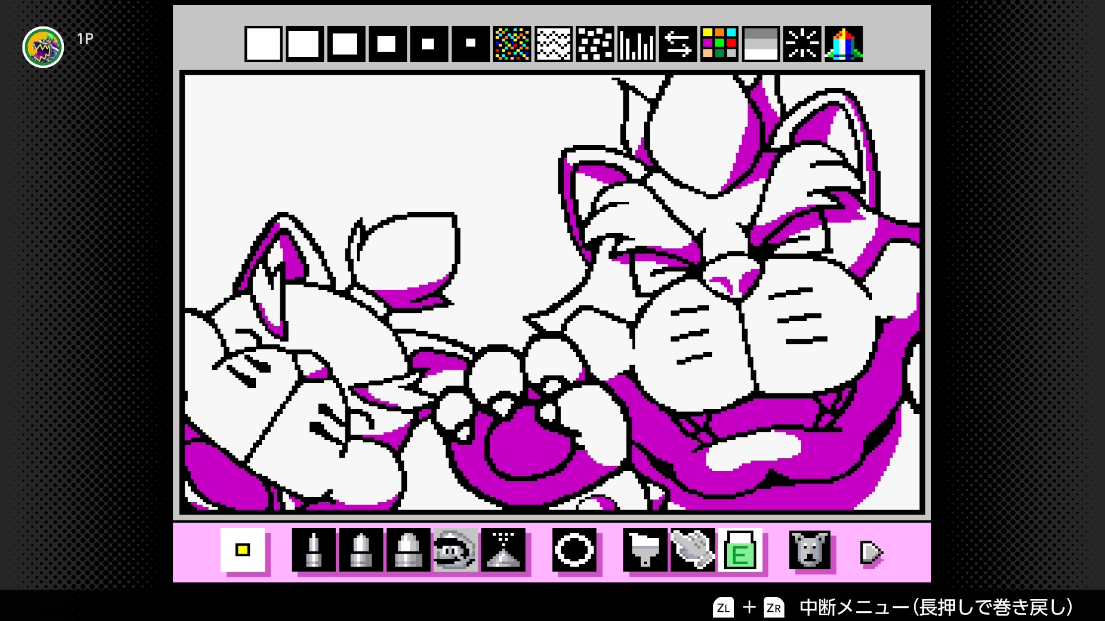Select the paint bucket fill tool
This screenshot has width=1105, height=621.
point(645,550)
